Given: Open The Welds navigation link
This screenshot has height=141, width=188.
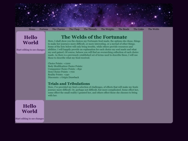Looking at the screenshot, I should pos(154,29).
